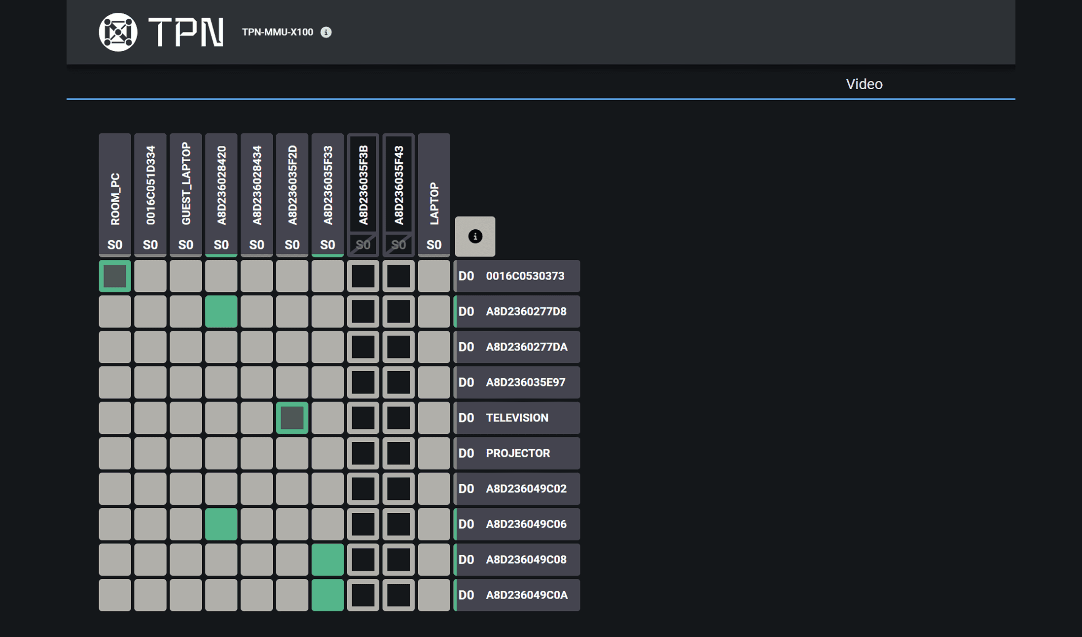Toggle ROOM_PC to 0016C0530373 crosspoint
This screenshot has height=637, width=1082.
point(115,276)
